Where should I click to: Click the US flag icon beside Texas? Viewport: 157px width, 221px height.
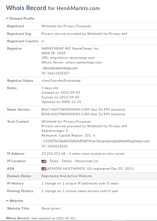44,161
